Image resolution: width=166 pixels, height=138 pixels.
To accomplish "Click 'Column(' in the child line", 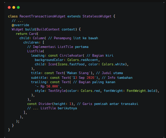I will coord(39,38).
